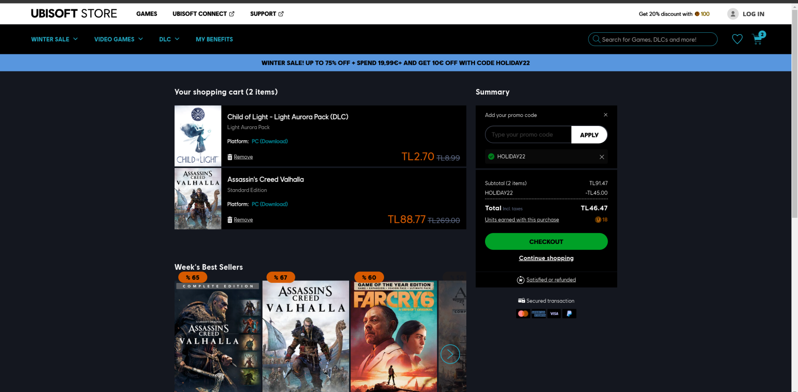
Task: Click trash icon for Assassin's Creed Valhalla
Action: 230,220
